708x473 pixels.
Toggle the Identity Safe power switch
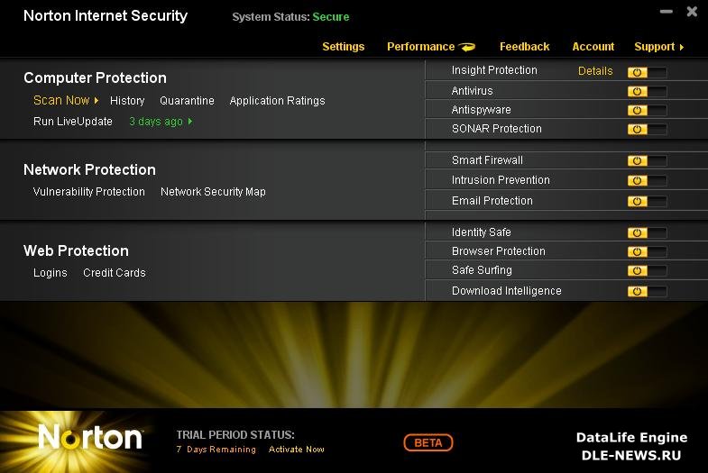(x=647, y=233)
